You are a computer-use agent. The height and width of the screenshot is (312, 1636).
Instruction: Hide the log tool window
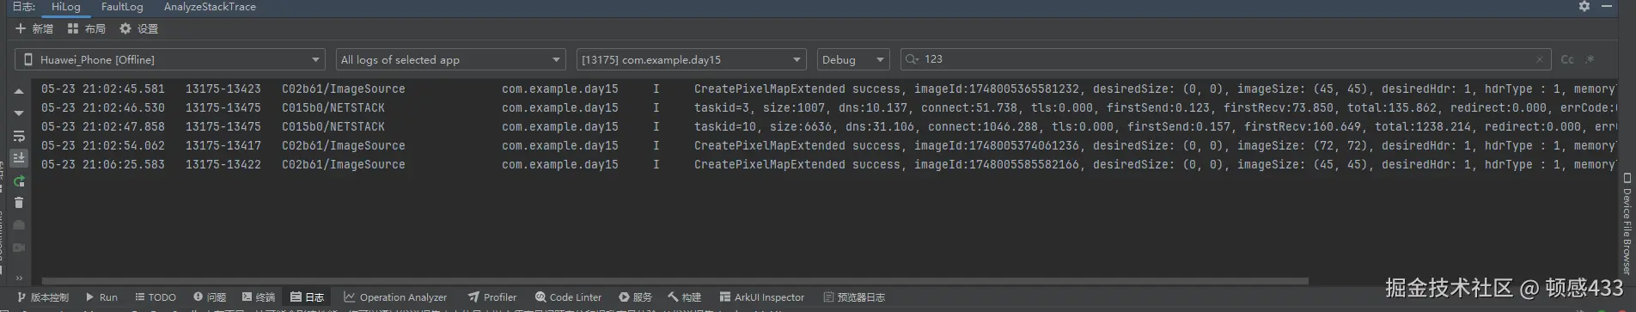pos(1607,6)
